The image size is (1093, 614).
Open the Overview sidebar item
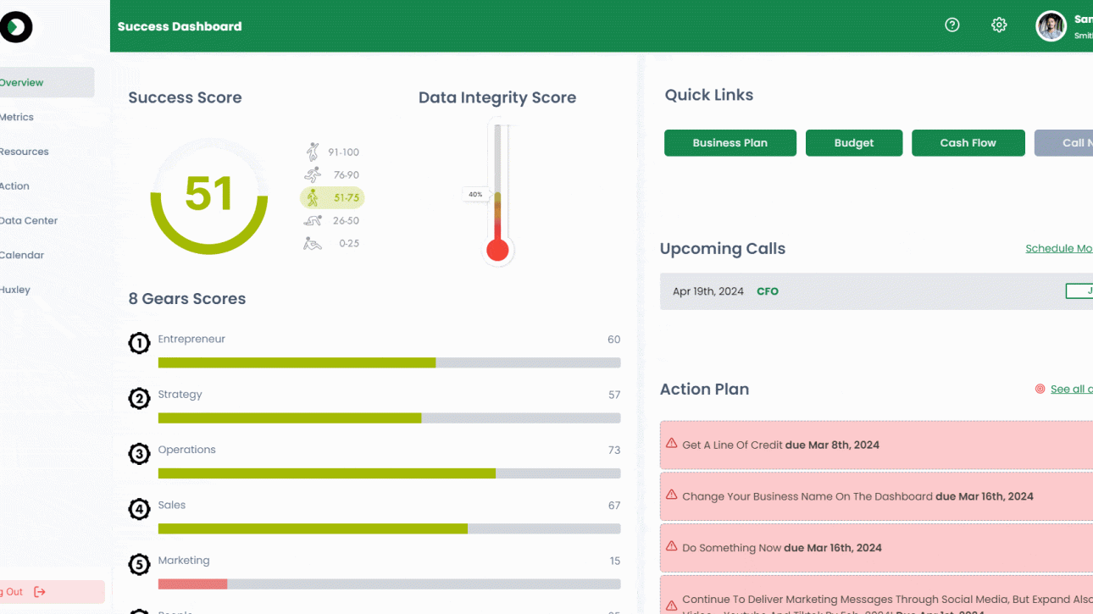(47, 82)
